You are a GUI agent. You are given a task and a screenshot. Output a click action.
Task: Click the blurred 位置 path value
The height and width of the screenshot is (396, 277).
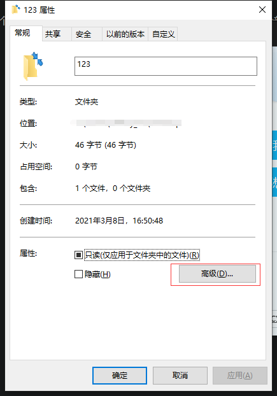(126, 124)
